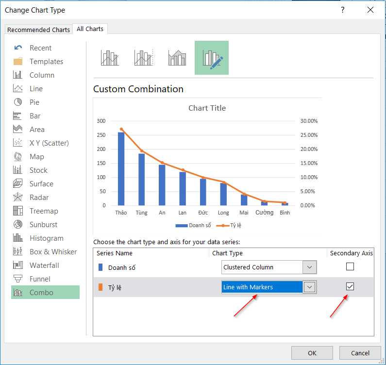The height and width of the screenshot is (365, 386).
Task: Choose Radar chart category
Action: point(45,197)
